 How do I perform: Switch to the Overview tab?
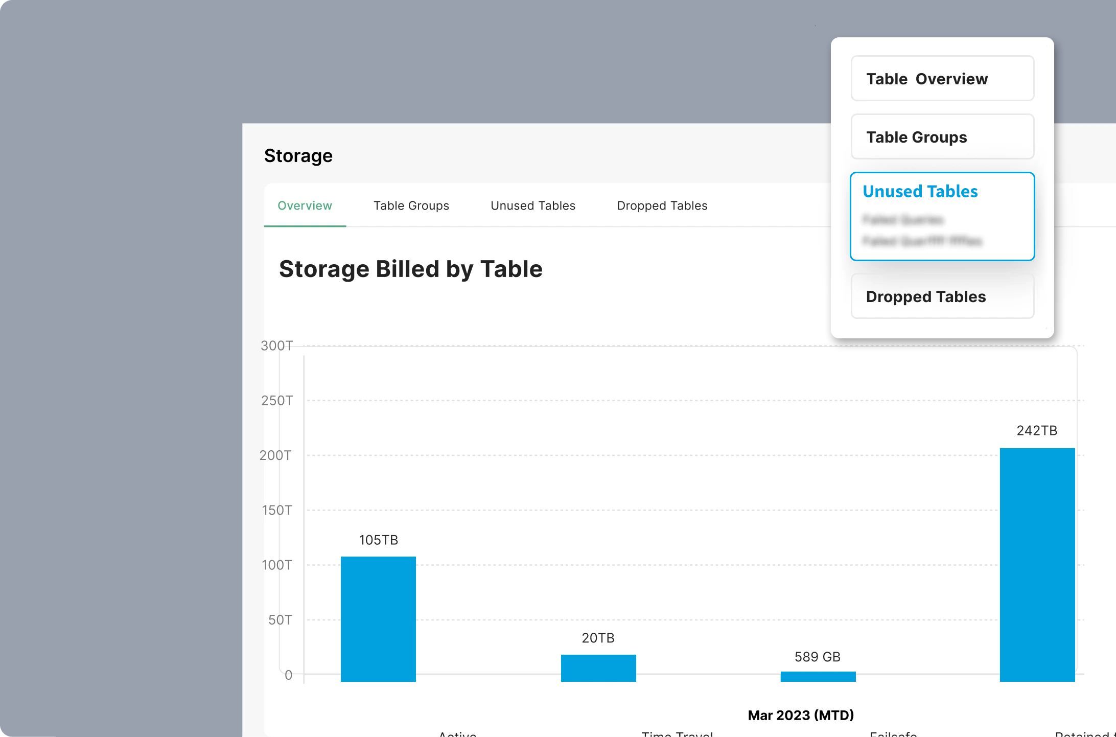click(x=305, y=205)
